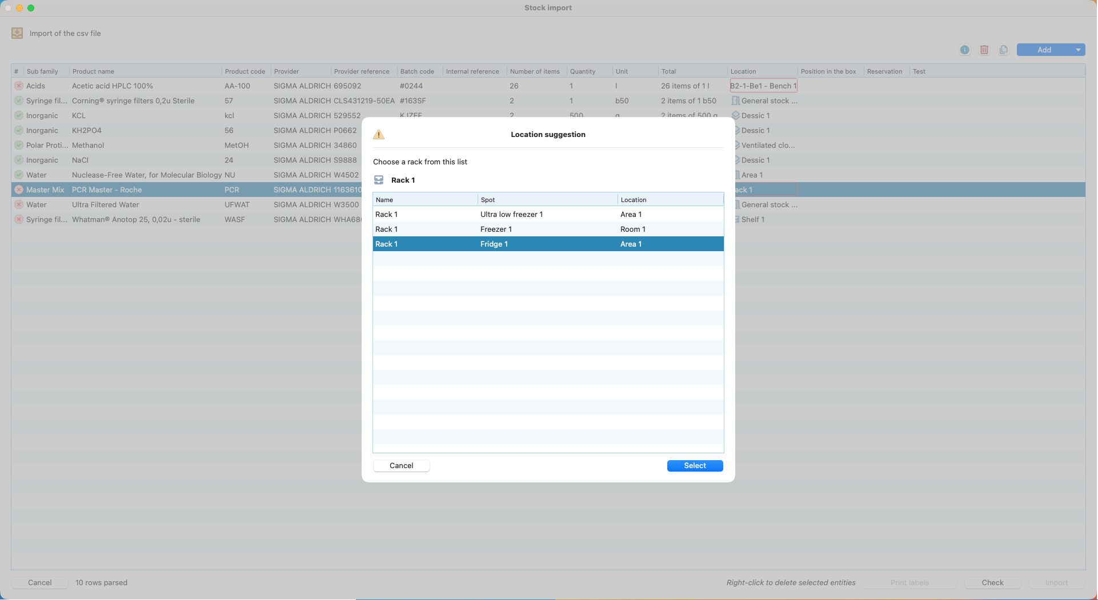Click the Location header in rack list
This screenshot has width=1098, height=600.
670,200
